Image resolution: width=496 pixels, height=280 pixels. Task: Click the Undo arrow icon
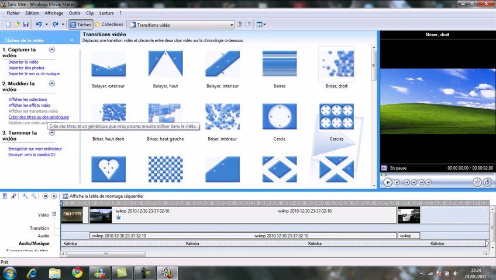point(39,24)
